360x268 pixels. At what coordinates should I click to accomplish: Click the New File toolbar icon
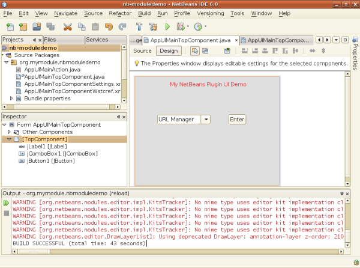[10, 26]
